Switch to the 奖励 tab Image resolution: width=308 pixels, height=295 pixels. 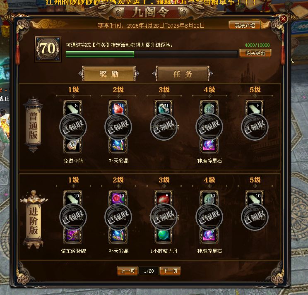click(x=109, y=74)
